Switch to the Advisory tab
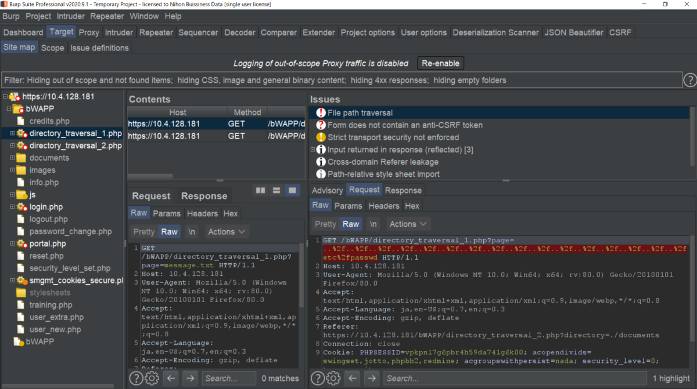697x389 pixels. [328, 190]
